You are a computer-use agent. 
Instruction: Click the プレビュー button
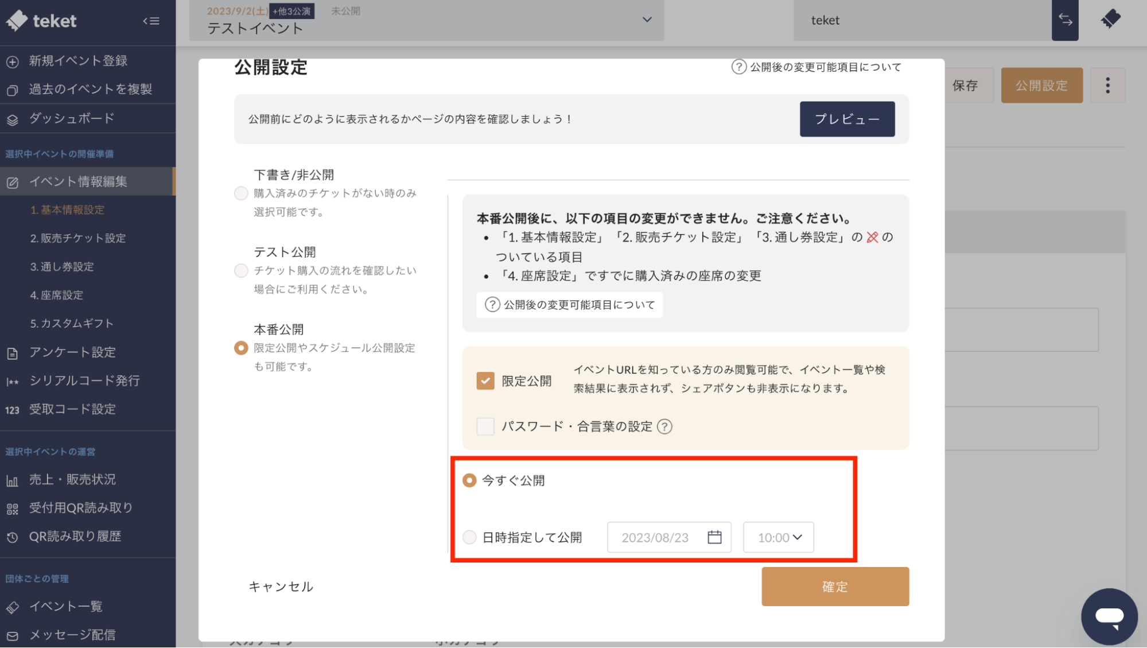point(847,119)
